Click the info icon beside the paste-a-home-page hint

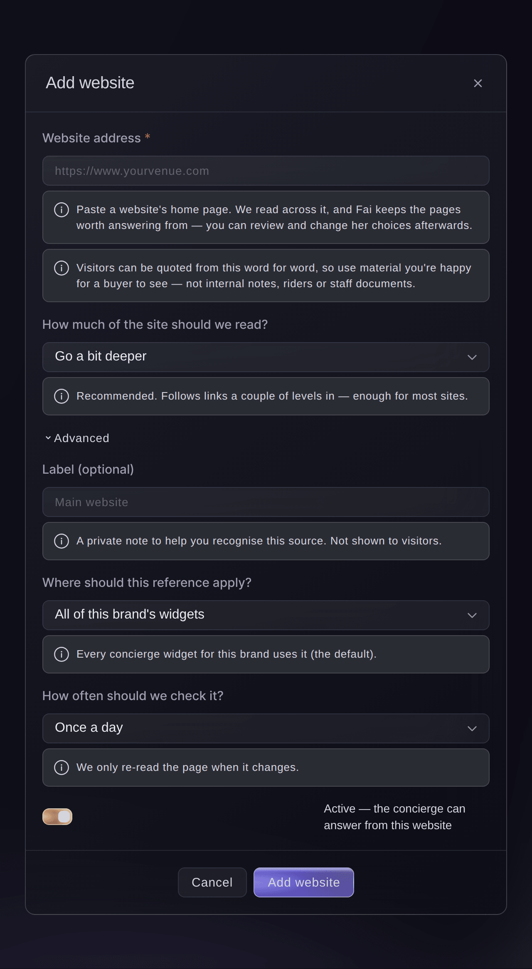pyautogui.click(x=62, y=209)
